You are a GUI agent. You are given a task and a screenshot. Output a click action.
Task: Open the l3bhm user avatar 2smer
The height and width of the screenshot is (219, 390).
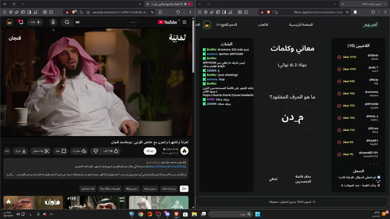[207, 25]
